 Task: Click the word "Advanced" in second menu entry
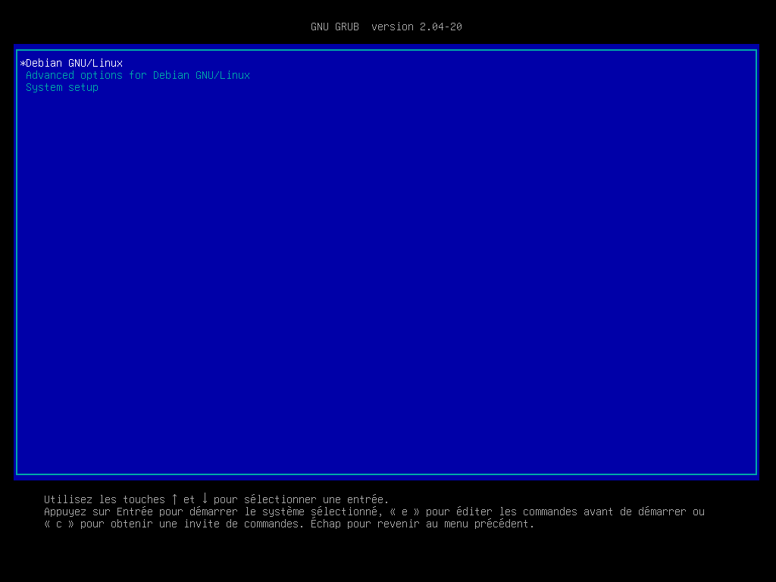[50, 75]
